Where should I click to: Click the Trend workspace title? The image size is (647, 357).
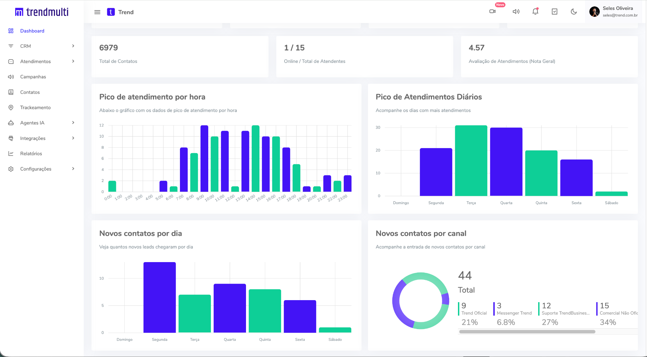126,12
